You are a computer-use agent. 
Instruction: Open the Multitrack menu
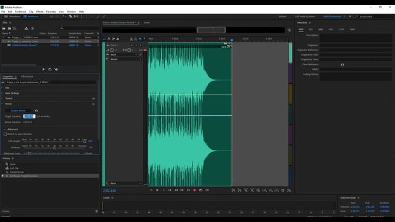[x=20, y=12]
